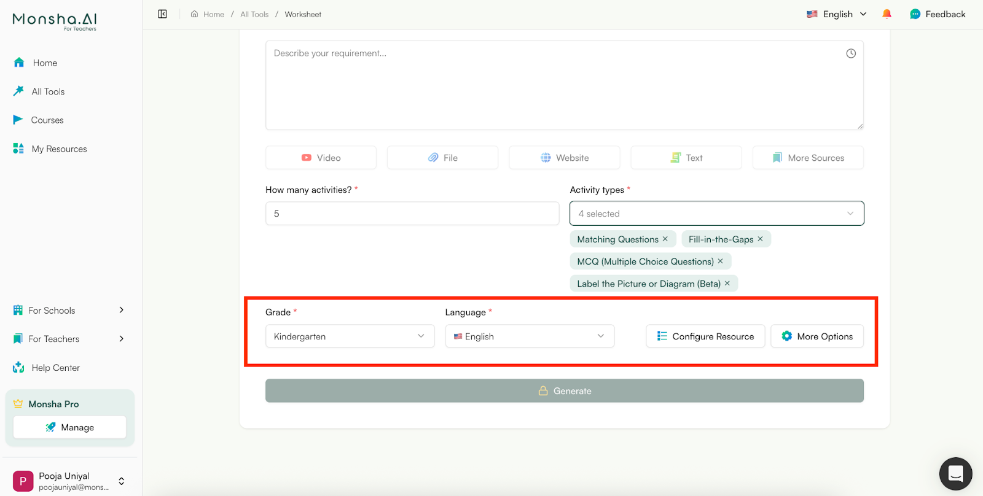Viewport: 983px width, 496px height.
Task: Click the Home house icon in sidebar
Action: coord(19,62)
